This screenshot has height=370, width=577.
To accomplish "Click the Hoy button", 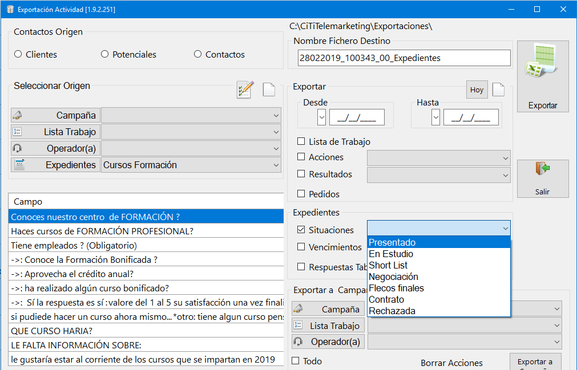I will [x=477, y=90].
